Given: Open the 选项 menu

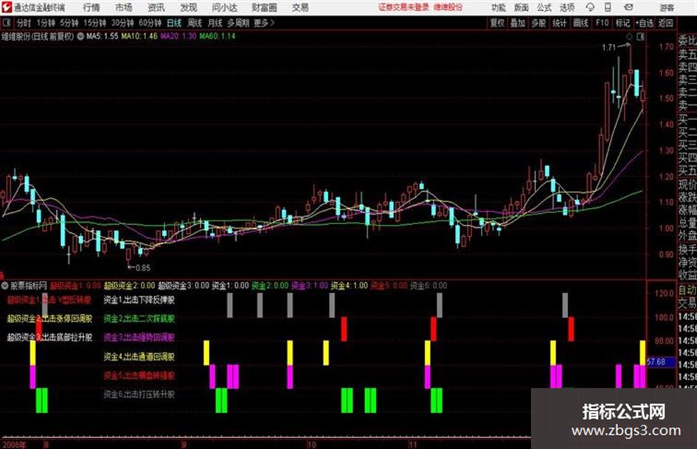Looking at the screenshot, I should click(566, 7).
